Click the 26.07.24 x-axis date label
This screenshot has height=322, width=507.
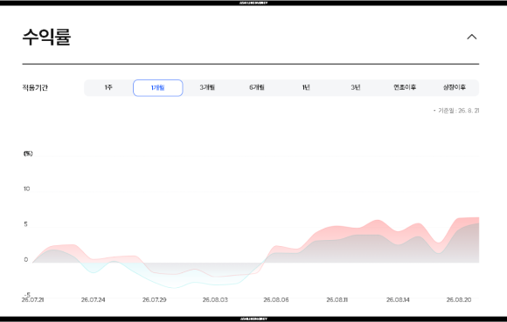point(94,299)
